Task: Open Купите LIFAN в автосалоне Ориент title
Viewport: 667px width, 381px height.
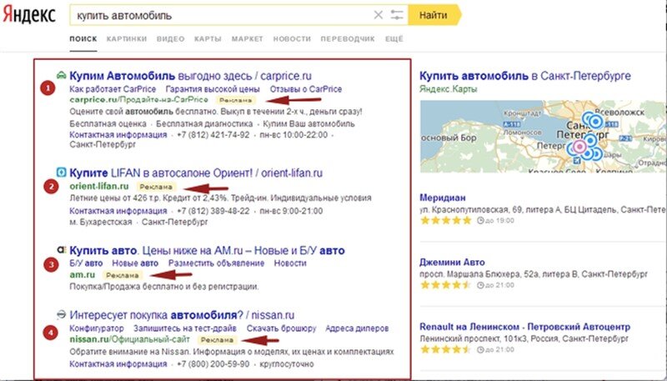Action: (196, 173)
